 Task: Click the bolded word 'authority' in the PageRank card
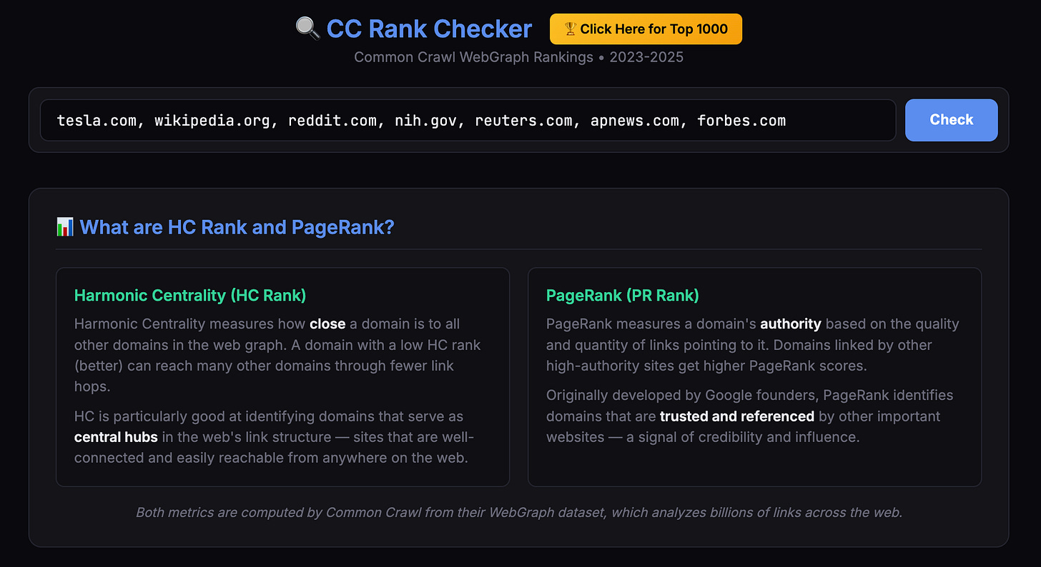click(x=791, y=323)
